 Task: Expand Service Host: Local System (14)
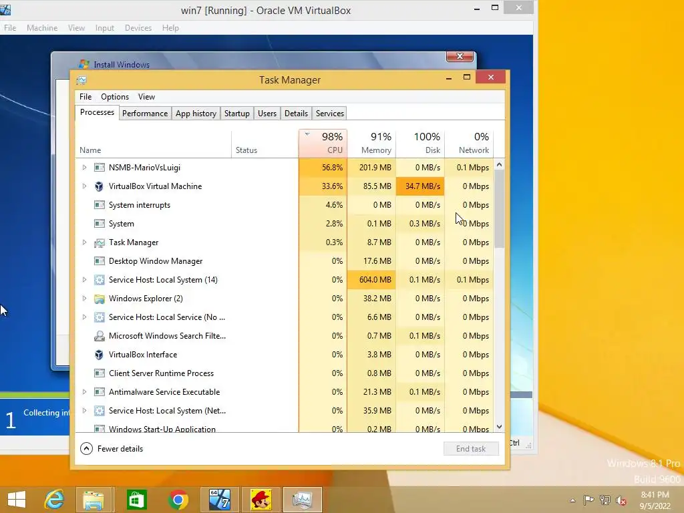pyautogui.click(x=84, y=280)
